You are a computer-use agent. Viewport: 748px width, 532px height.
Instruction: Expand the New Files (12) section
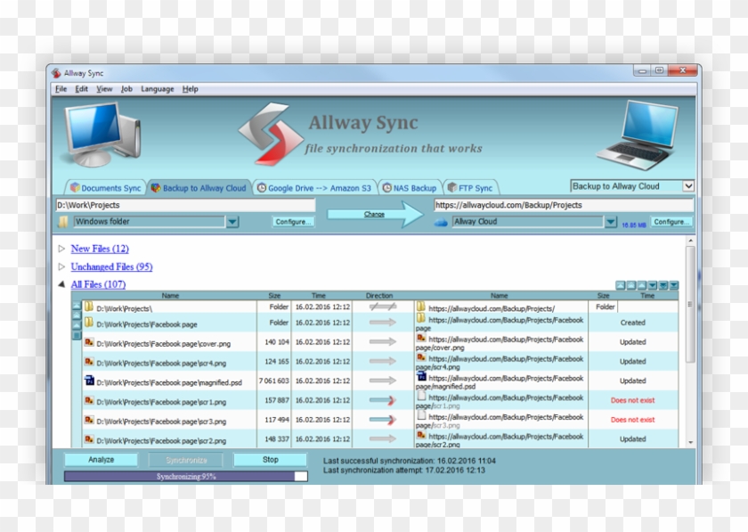[61, 249]
